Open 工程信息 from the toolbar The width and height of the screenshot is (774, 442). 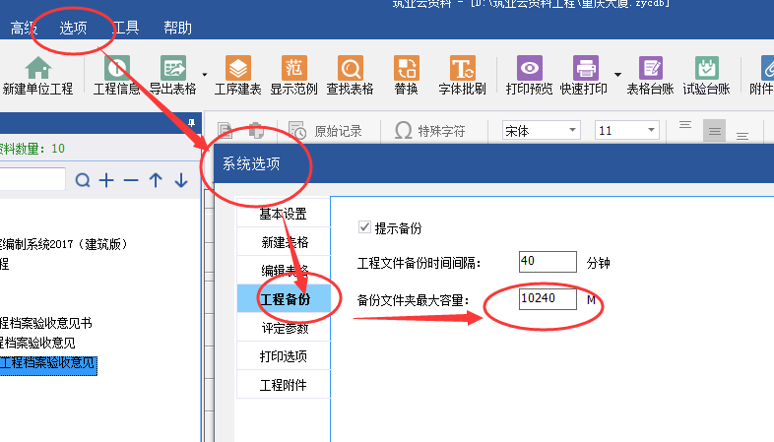(x=116, y=69)
